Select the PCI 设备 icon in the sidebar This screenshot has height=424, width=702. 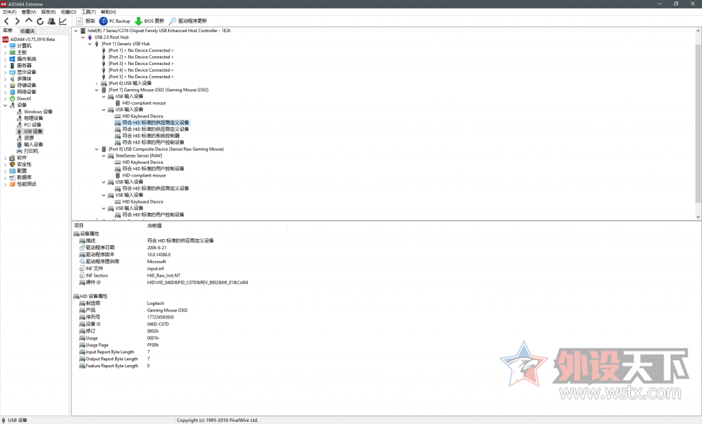click(19, 125)
